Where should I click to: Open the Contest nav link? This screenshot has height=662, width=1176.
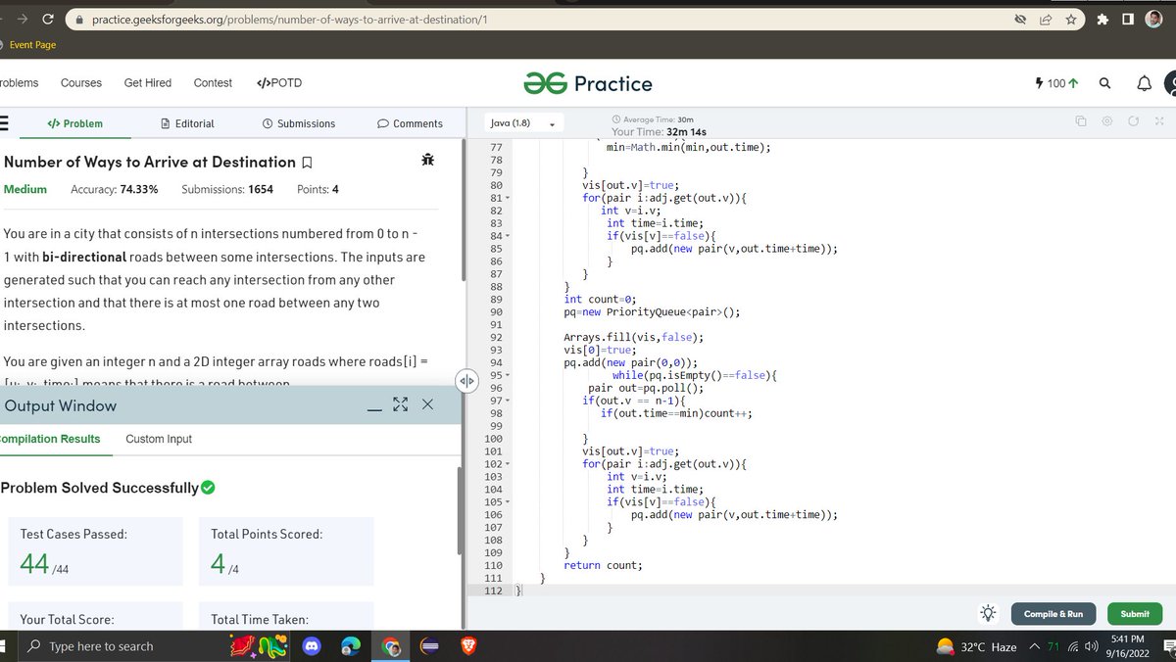click(x=213, y=83)
